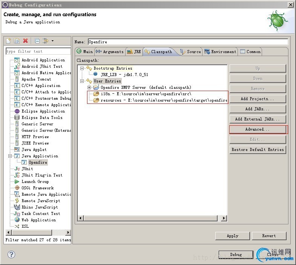
Task: Collapse the Java Application tree node
Action: (x=10, y=156)
